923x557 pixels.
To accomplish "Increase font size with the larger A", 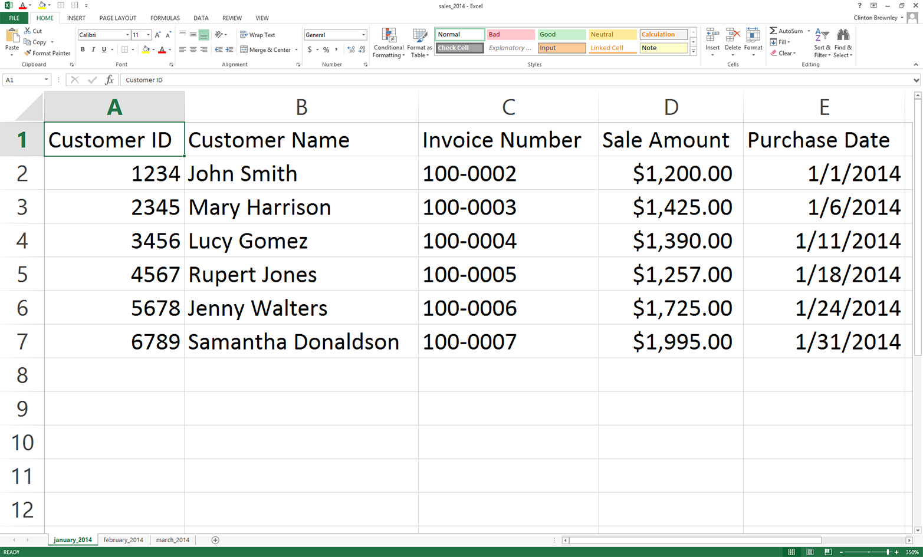I will pos(157,35).
